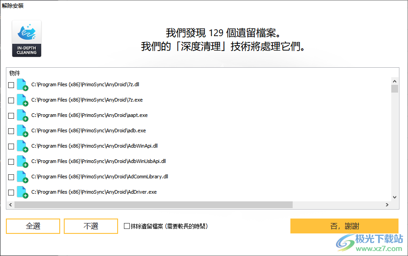This screenshot has height=256, width=408.
Task: Tick the aapt.exe checkbox
Action: pyautogui.click(x=11, y=116)
